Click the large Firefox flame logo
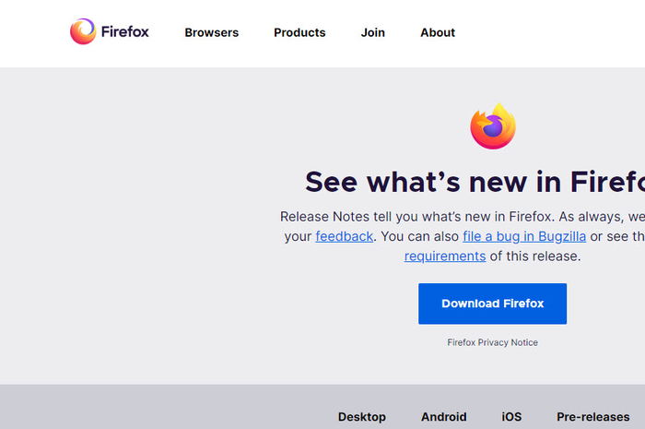Viewport: 645px width, 429px height. point(493,126)
